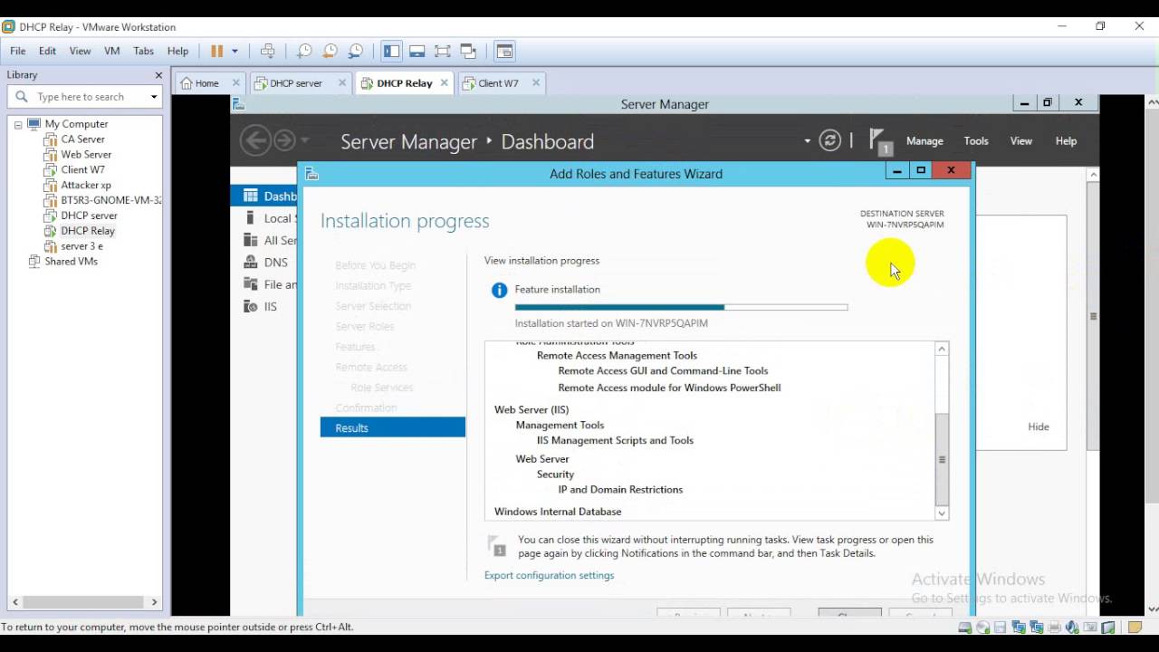Refresh the Server Manager dashboard
This screenshot has height=652, width=1159.
coord(829,141)
